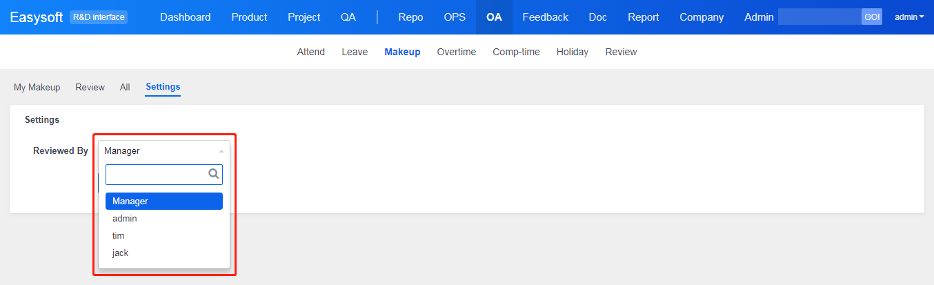Switch to the Holiday section

(x=573, y=52)
